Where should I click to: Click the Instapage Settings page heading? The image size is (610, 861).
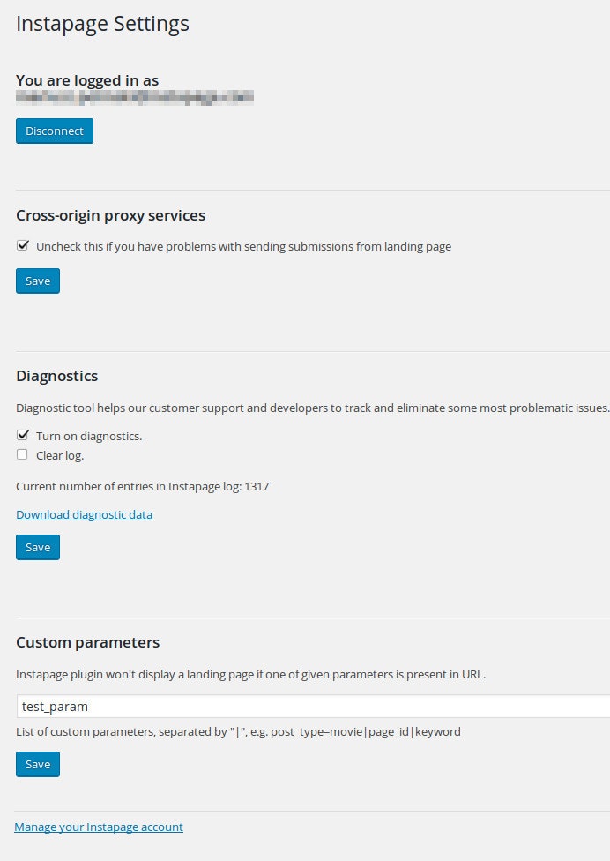pyautogui.click(x=102, y=24)
